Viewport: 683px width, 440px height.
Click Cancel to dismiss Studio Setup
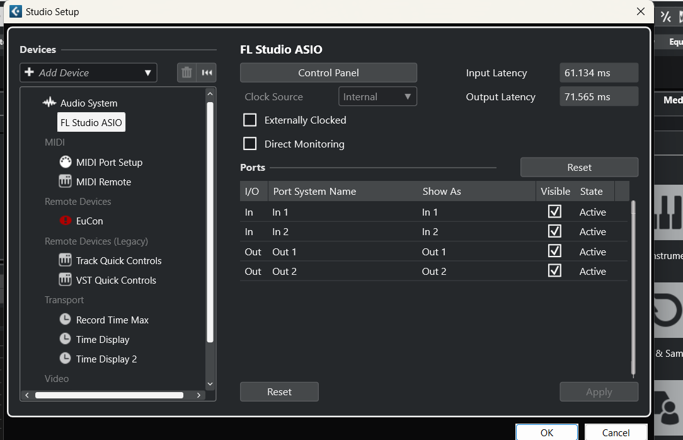click(x=616, y=432)
